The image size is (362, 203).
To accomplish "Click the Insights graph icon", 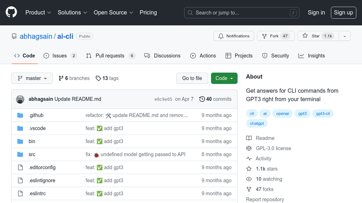I will pos(301,55).
